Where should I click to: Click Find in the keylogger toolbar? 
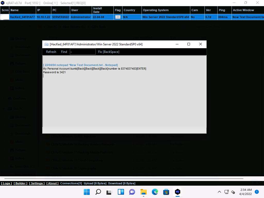(64, 52)
